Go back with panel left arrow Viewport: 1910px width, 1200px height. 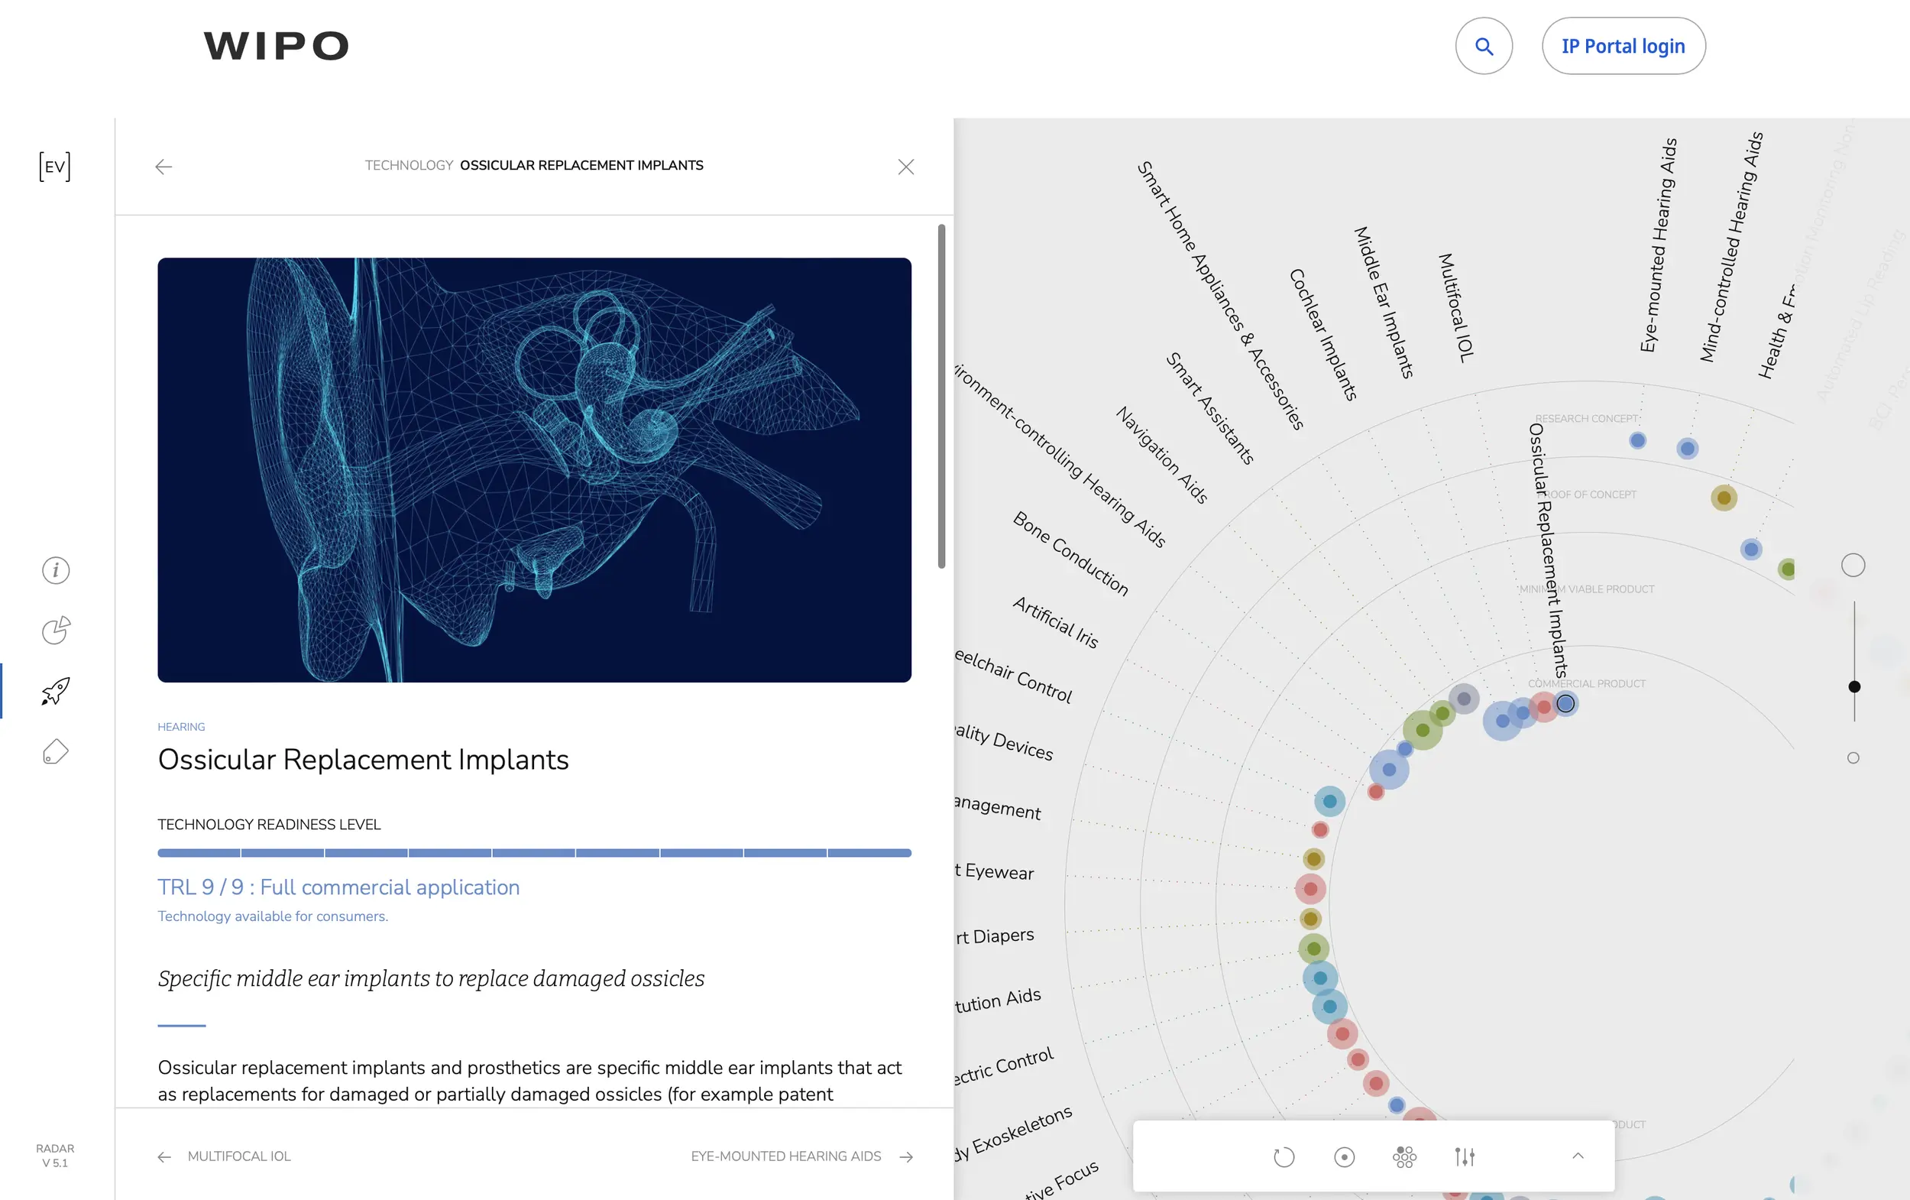[x=163, y=167]
